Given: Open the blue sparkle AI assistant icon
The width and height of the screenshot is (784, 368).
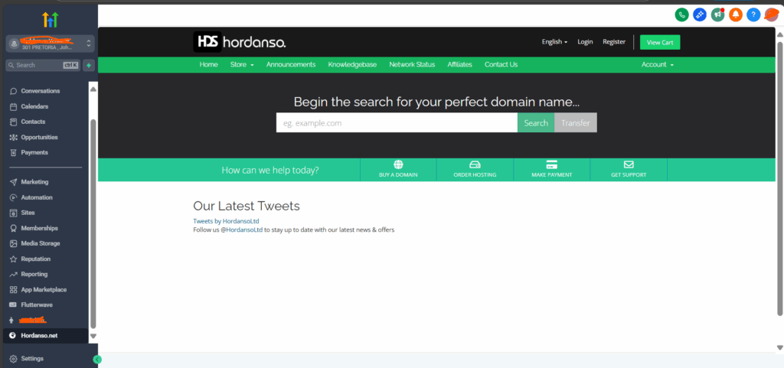Looking at the screenshot, I should [700, 15].
